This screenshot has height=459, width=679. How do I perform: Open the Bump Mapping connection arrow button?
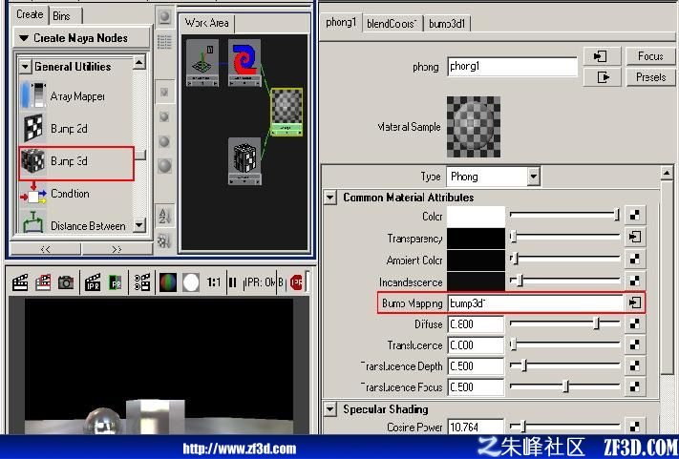[635, 303]
